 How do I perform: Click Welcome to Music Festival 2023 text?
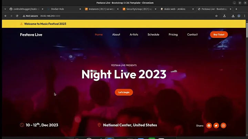tap(45, 24)
